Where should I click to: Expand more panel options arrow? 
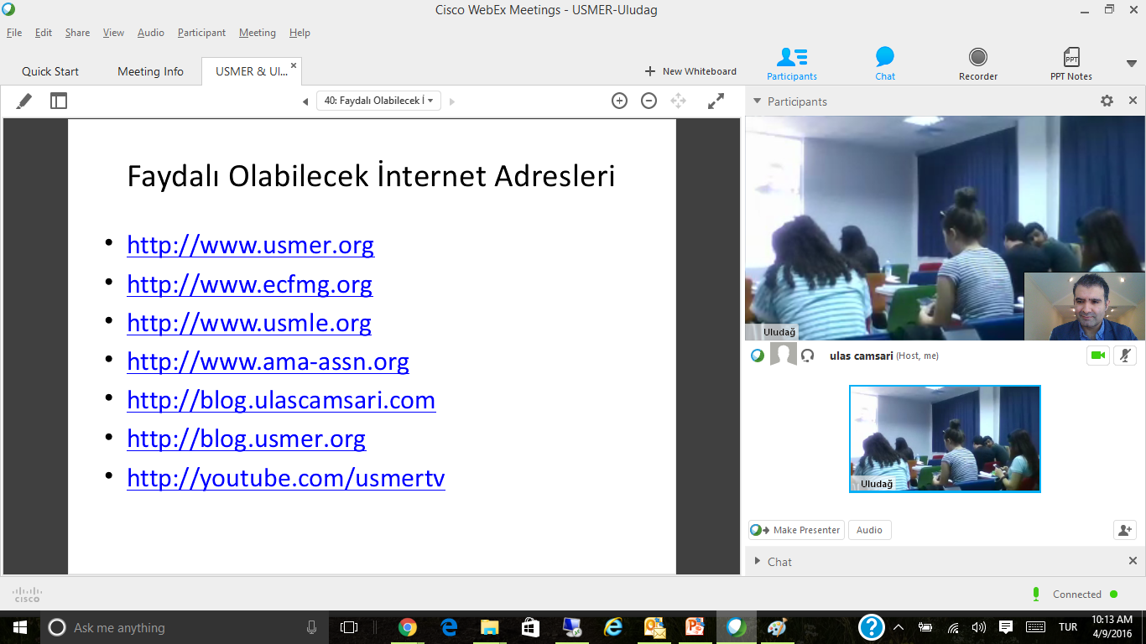(x=1131, y=64)
